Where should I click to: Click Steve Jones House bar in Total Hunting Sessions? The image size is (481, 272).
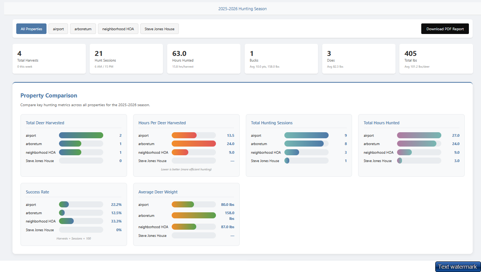pos(306,161)
